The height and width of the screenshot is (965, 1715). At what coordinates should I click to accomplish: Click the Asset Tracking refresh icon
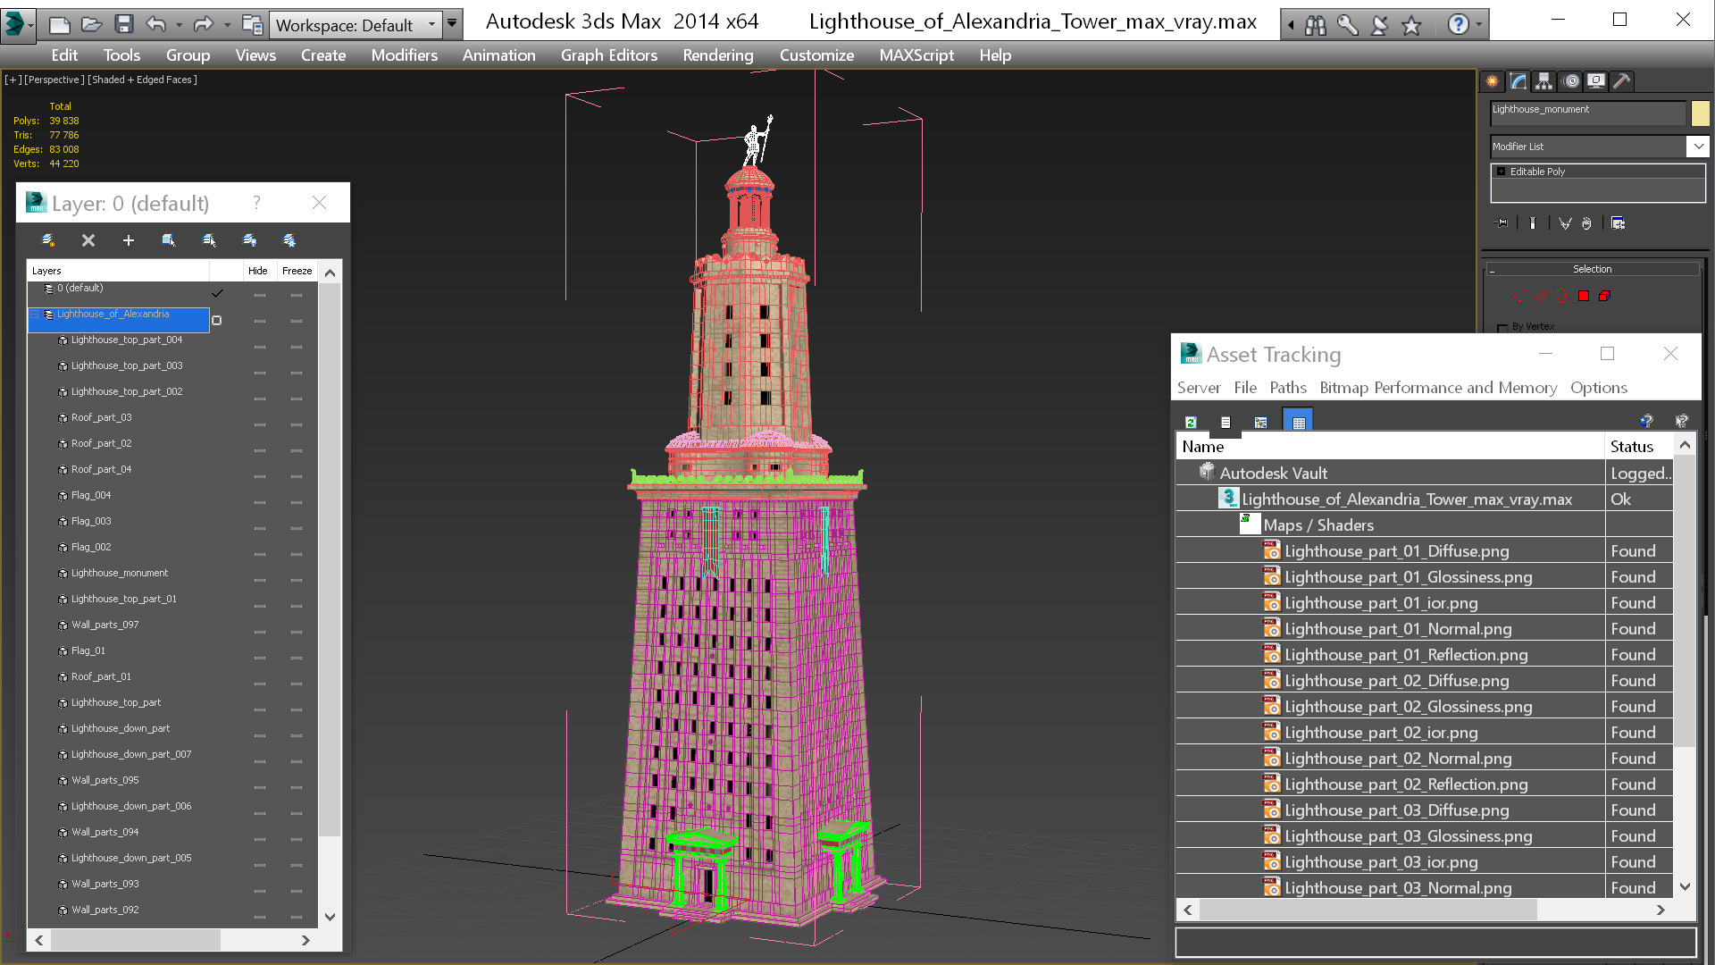(1190, 421)
